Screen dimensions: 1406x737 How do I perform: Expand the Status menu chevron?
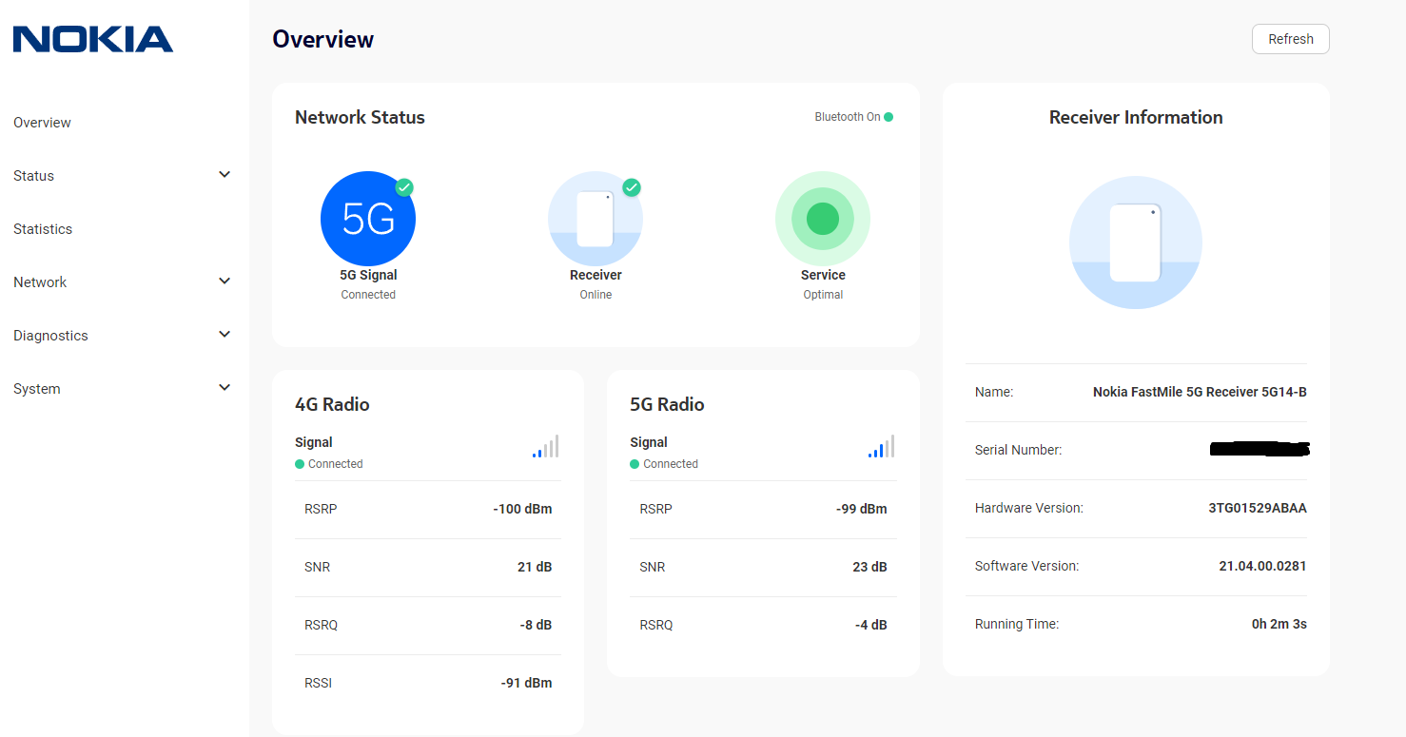[225, 175]
